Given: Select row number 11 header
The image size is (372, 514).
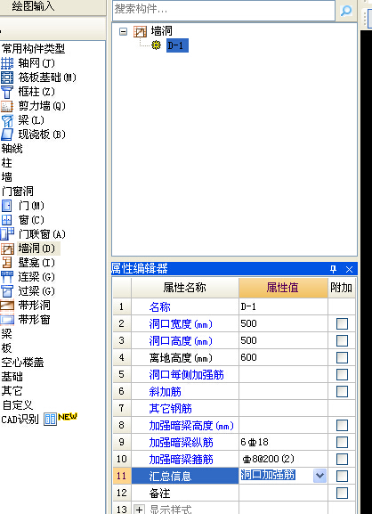Looking at the screenshot, I should coord(122,476).
